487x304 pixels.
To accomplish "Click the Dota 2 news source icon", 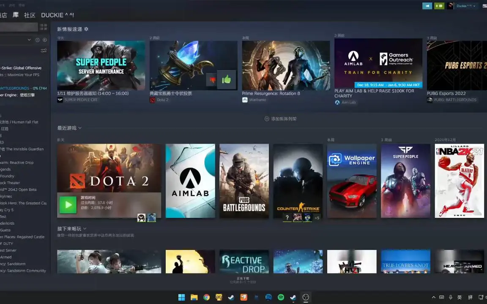I will click(x=153, y=100).
